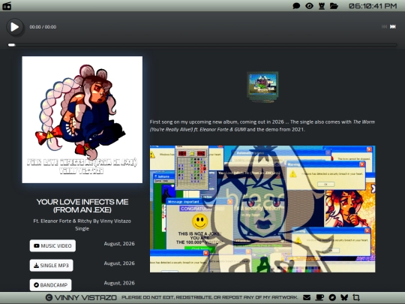Open the Windows error collage artwork
Image resolution: width=405 pixels, height=304 pixels.
262,209
